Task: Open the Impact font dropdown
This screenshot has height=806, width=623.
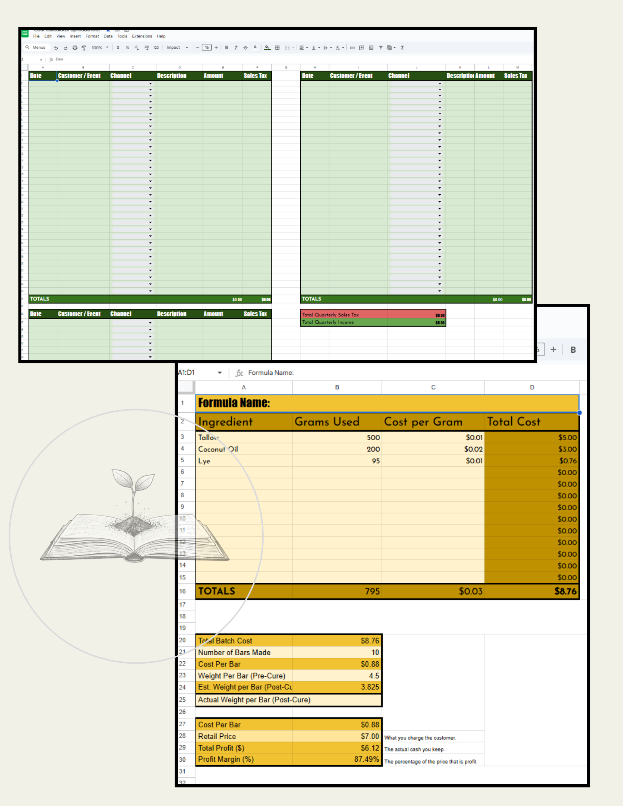Action: (177, 48)
